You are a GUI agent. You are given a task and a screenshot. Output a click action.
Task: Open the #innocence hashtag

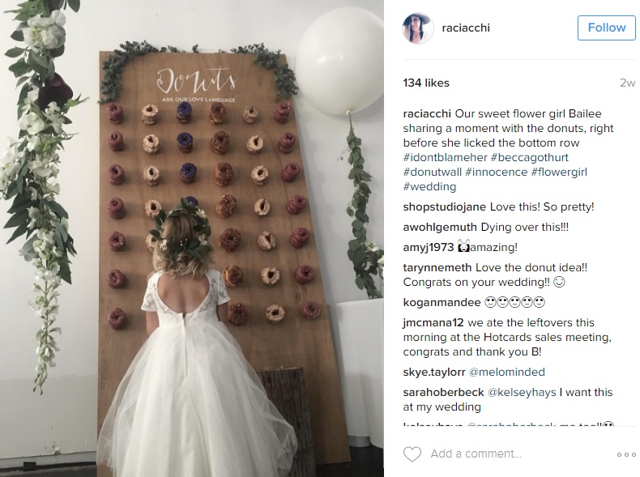pos(496,172)
